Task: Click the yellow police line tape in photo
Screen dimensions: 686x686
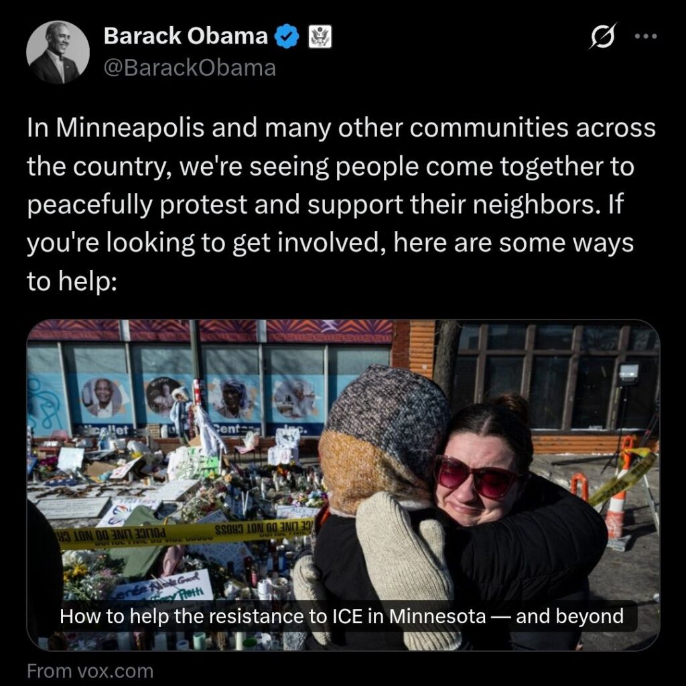Action: coord(184,534)
